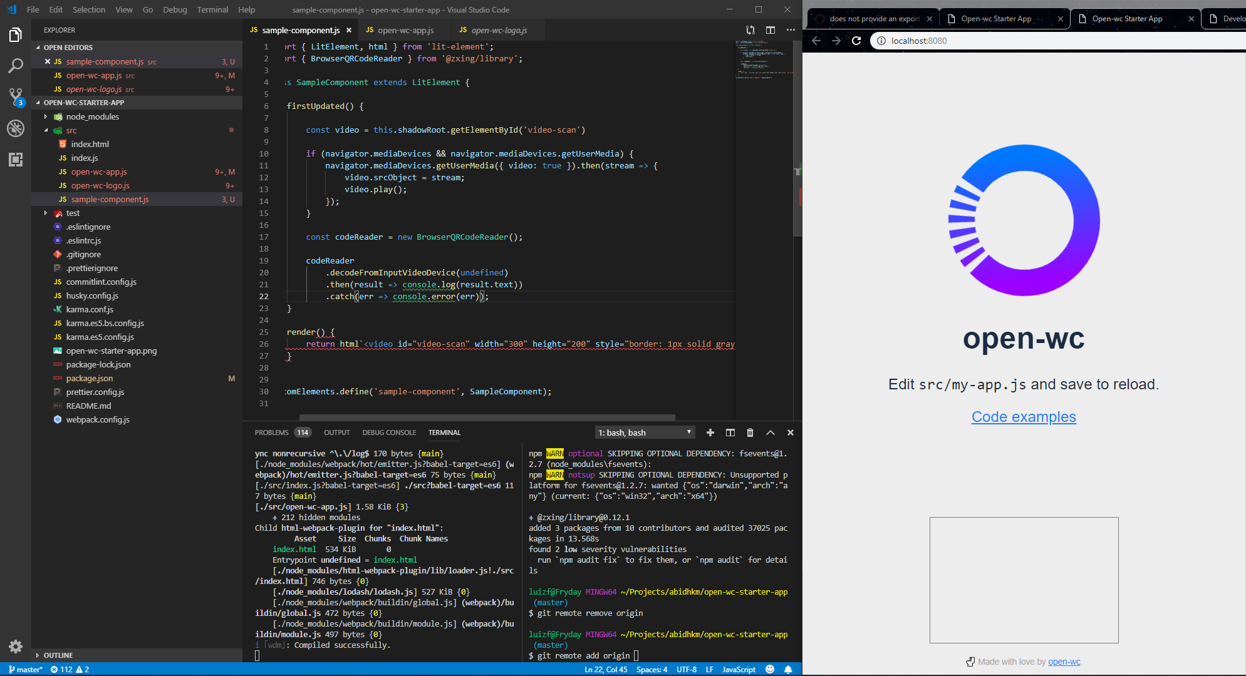Split the editor using the tab bar icon
Viewport: 1246px width, 676px height.
(770, 29)
